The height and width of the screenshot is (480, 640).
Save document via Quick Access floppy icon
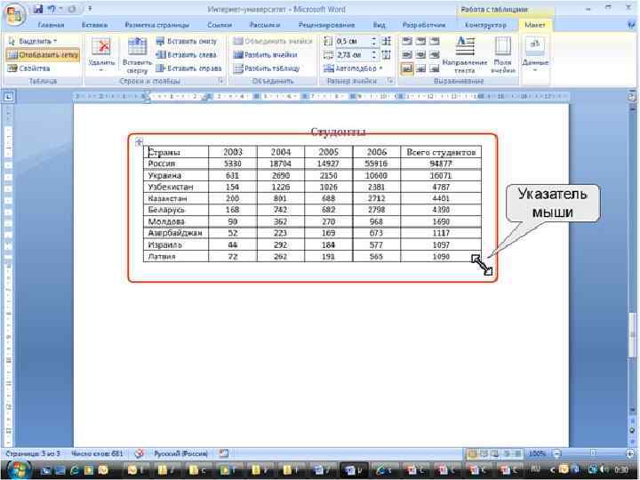[38, 9]
